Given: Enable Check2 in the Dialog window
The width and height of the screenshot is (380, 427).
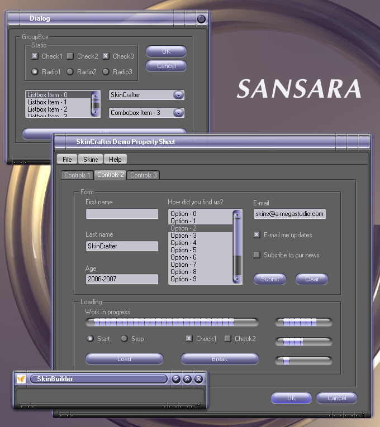Looking at the screenshot, I should click(x=70, y=56).
